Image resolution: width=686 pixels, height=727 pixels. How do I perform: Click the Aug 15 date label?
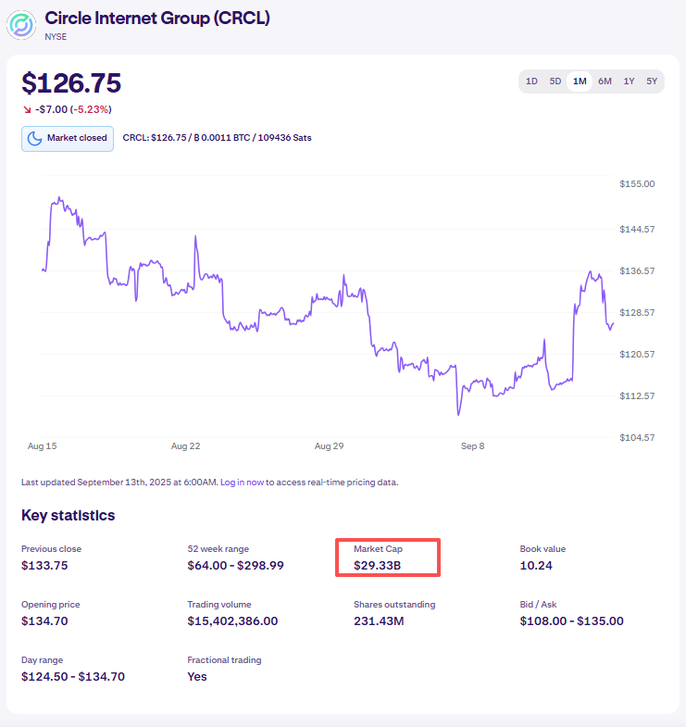tap(43, 446)
